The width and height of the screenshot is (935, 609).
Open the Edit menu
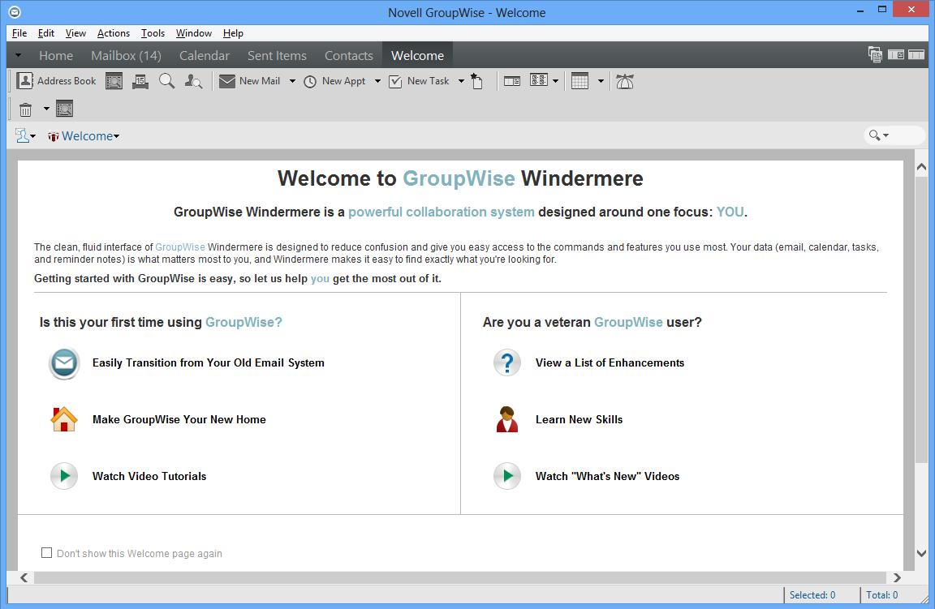pyautogui.click(x=46, y=32)
